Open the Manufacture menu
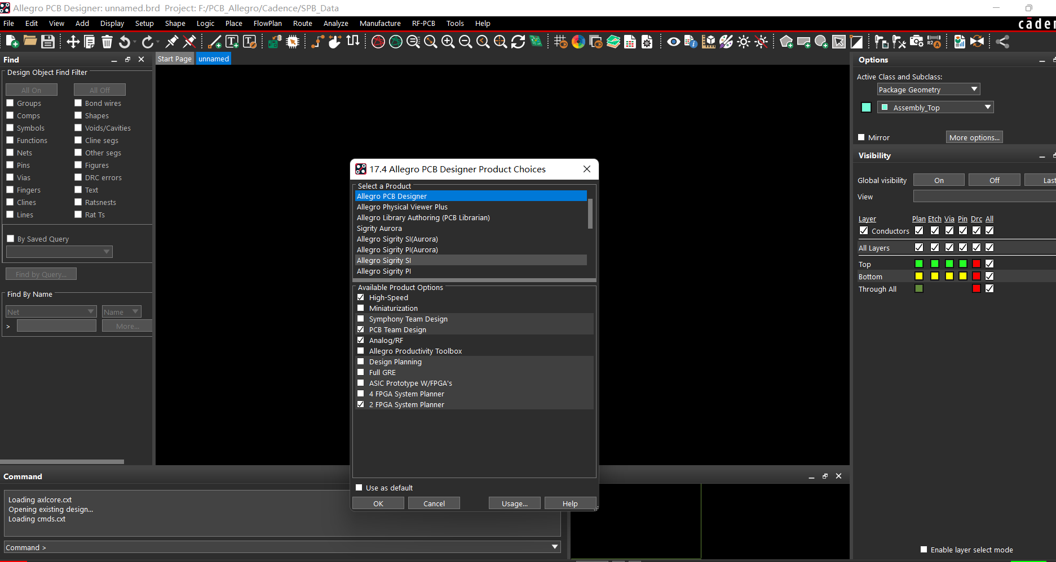The height and width of the screenshot is (562, 1056). tap(380, 23)
